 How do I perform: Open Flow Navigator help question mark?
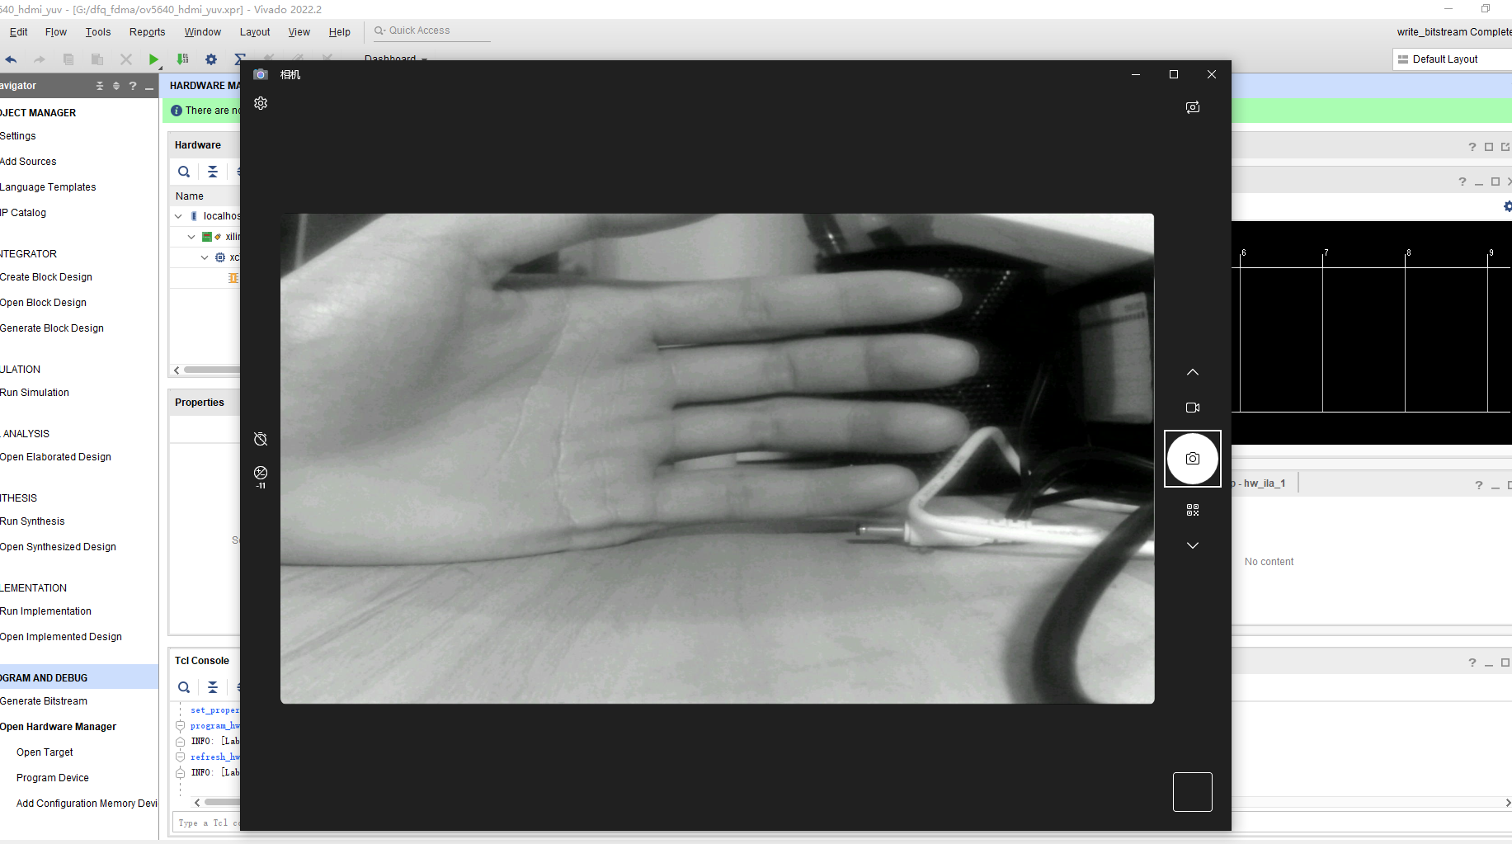tap(133, 86)
